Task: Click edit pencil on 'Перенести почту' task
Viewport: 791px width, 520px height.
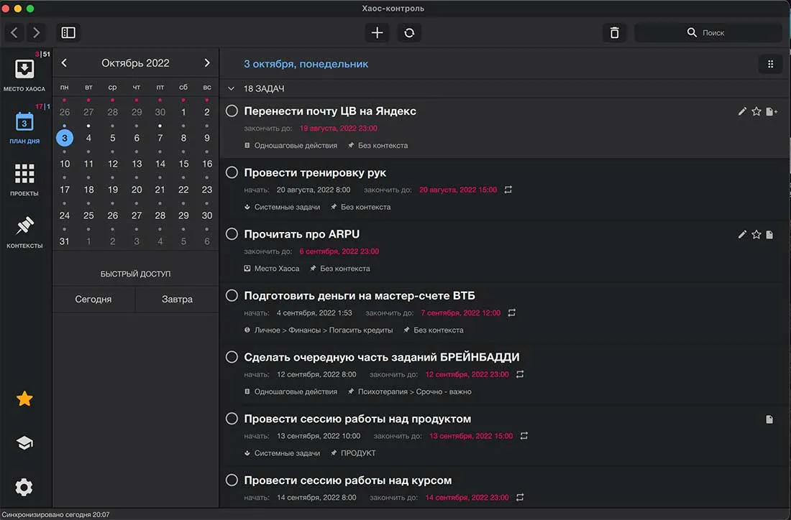Action: coord(743,111)
